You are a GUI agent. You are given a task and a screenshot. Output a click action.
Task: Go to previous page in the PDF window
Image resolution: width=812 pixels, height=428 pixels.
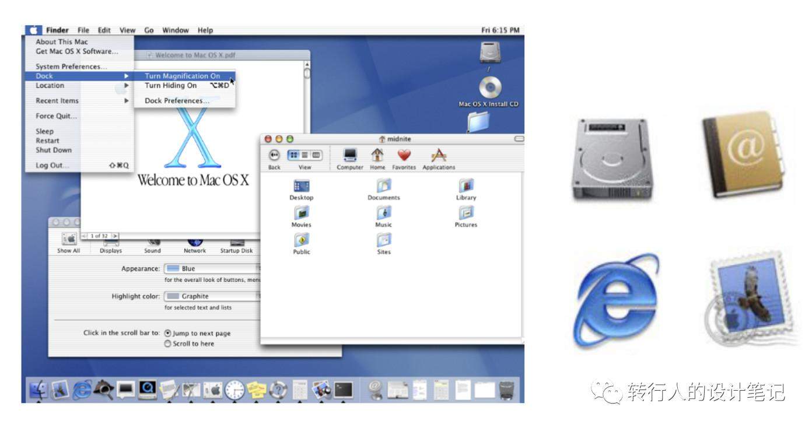[x=84, y=236]
